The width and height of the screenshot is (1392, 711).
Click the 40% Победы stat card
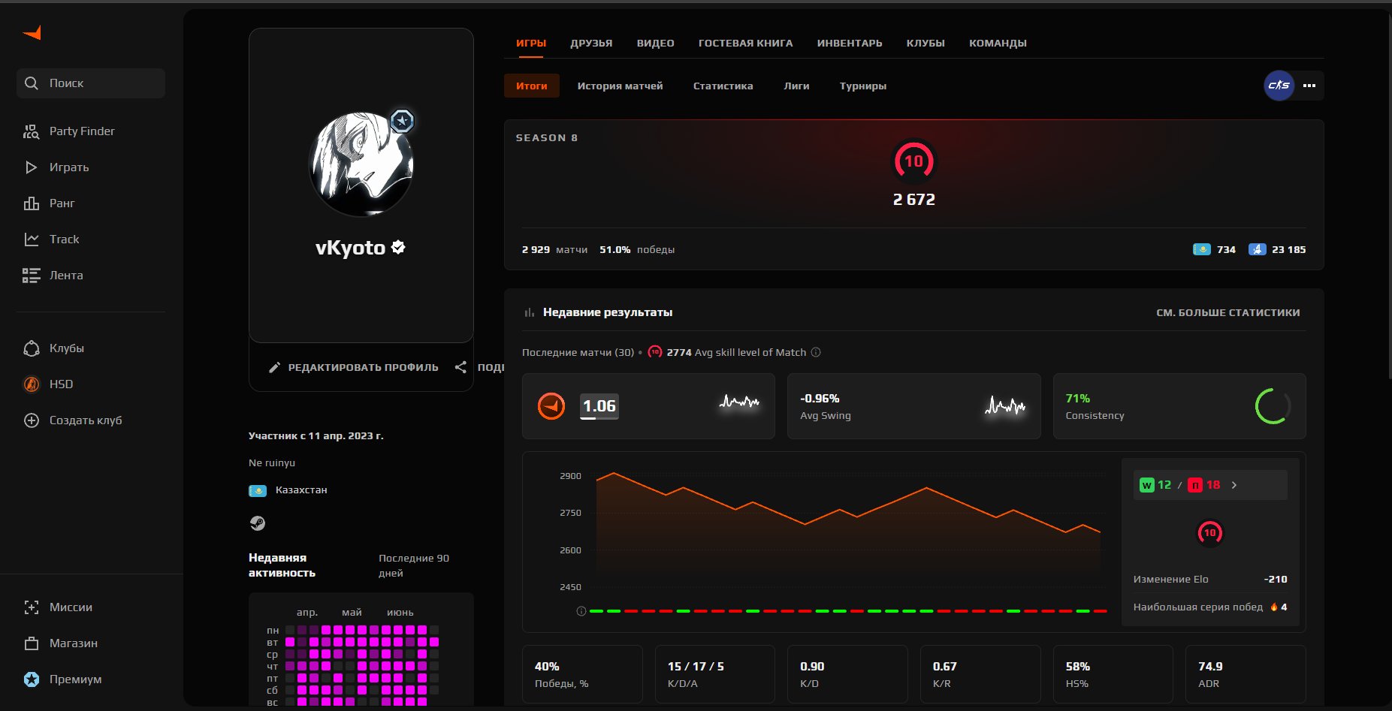[x=582, y=674]
